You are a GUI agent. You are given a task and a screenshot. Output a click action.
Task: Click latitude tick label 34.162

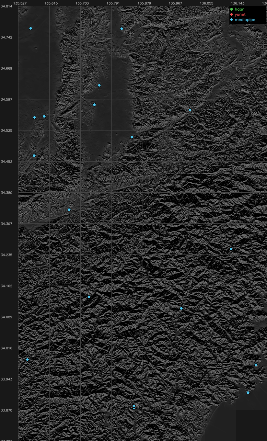coord(6,286)
